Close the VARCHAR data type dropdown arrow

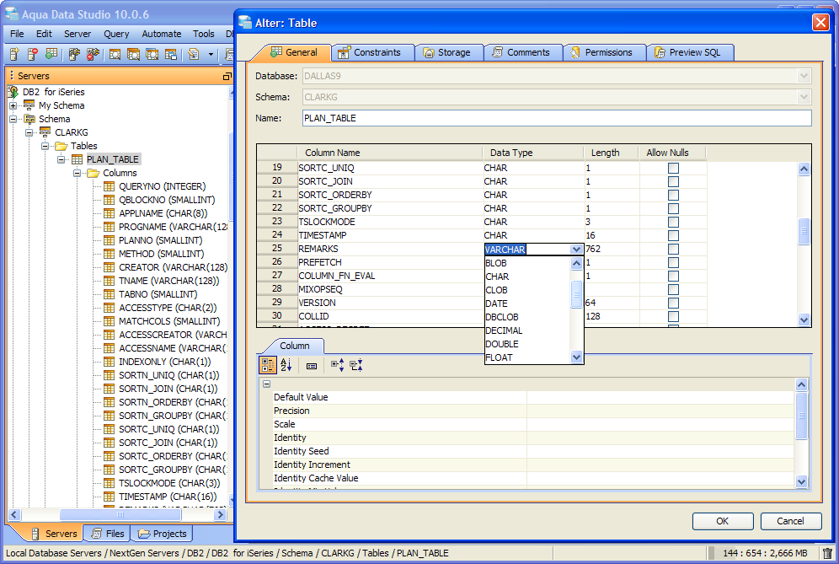point(576,249)
